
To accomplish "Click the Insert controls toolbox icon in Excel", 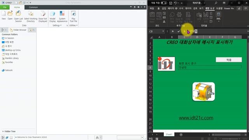I will pos(199,15).
